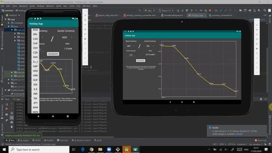The height and width of the screenshot is (153, 272).
Task: Select HKD in phone currency list
Action: tap(35, 71)
